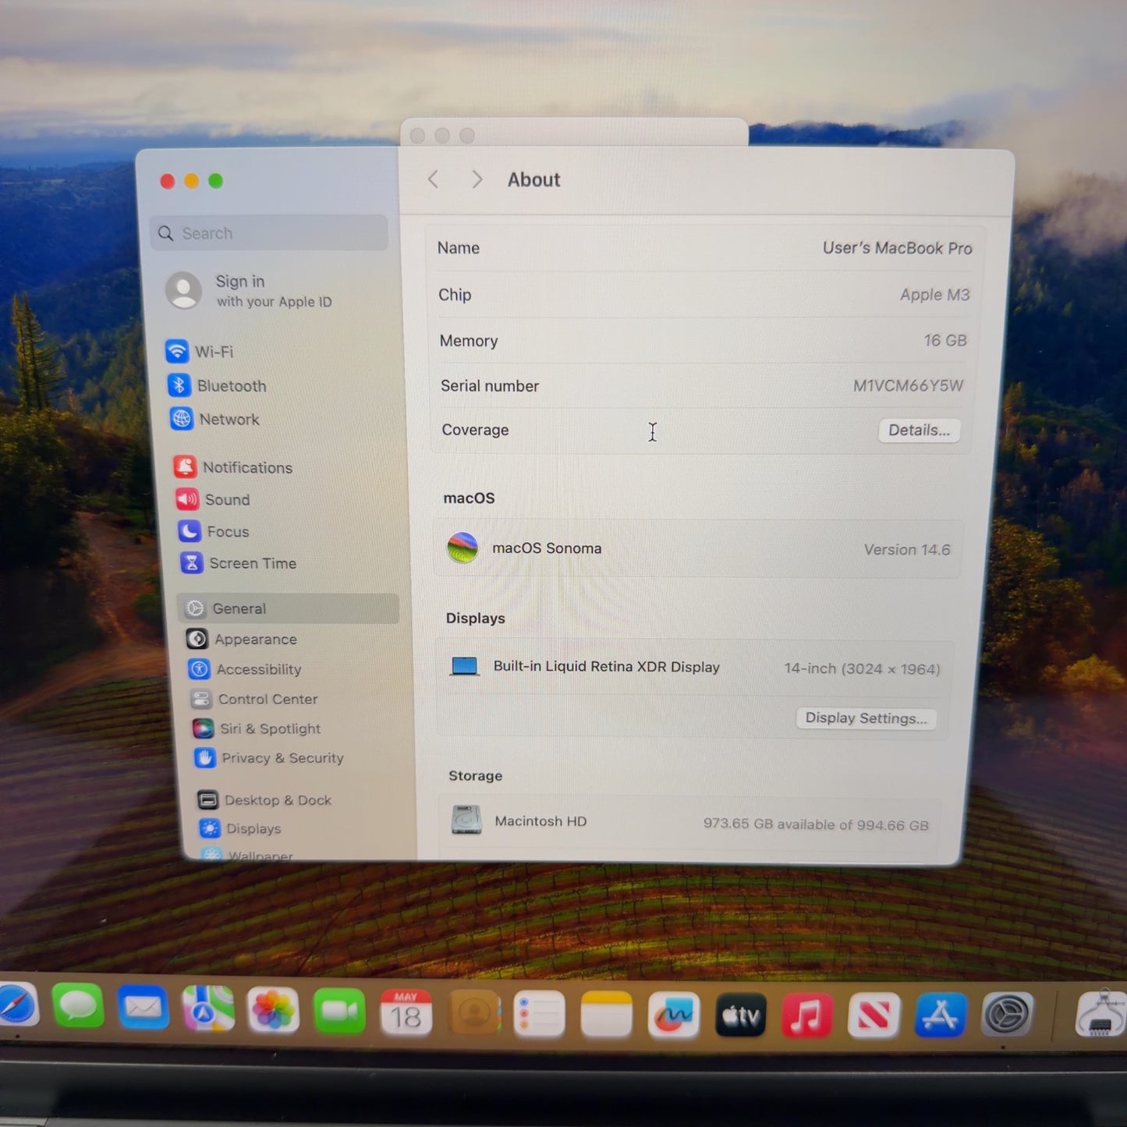Click the Macintosh HD drive icon
Screen dimensions: 1127x1127
pos(466,820)
